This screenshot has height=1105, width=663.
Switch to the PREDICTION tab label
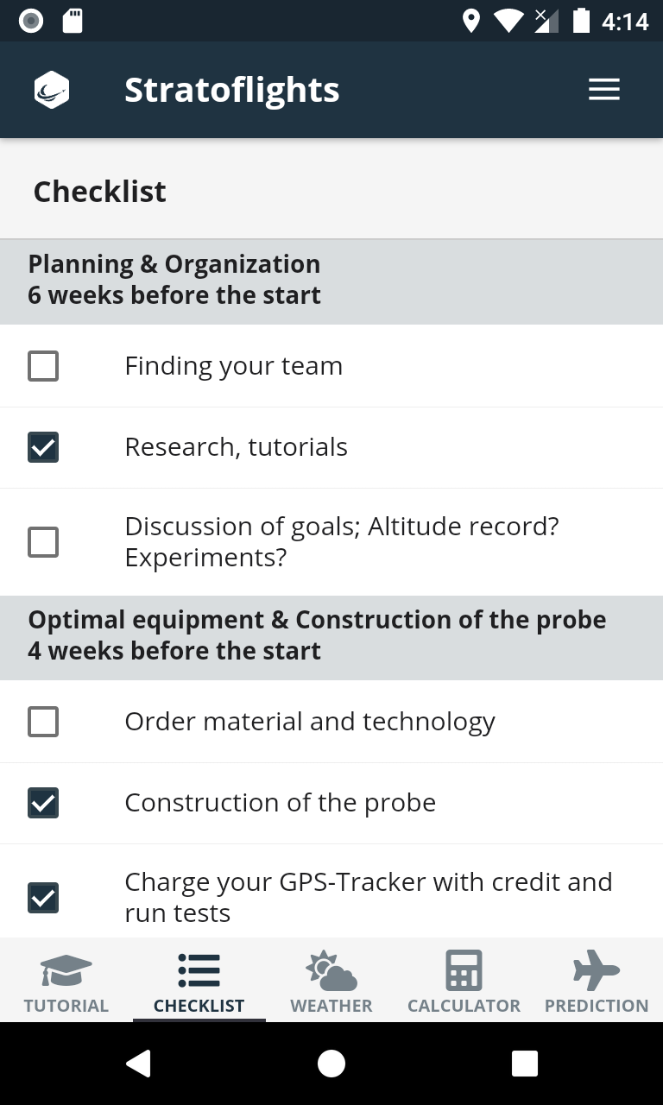[x=597, y=1006]
